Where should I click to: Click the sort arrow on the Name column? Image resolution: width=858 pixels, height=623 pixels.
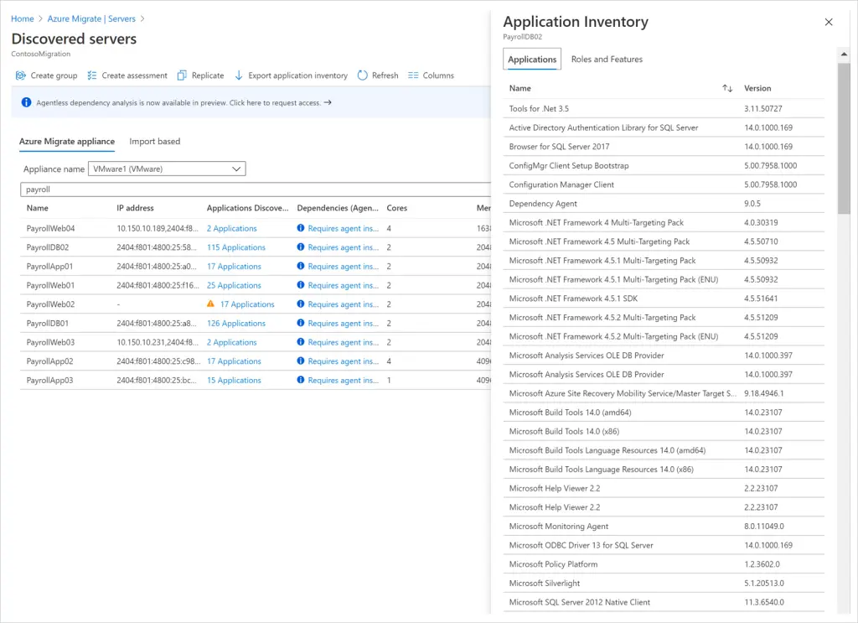pos(727,88)
